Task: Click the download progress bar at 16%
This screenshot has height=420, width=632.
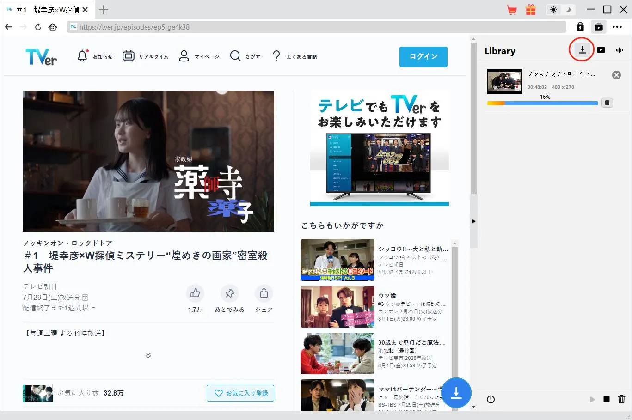Action: (542, 103)
